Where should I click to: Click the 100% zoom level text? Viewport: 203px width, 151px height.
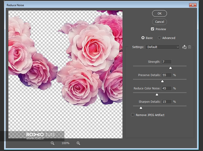(66, 143)
